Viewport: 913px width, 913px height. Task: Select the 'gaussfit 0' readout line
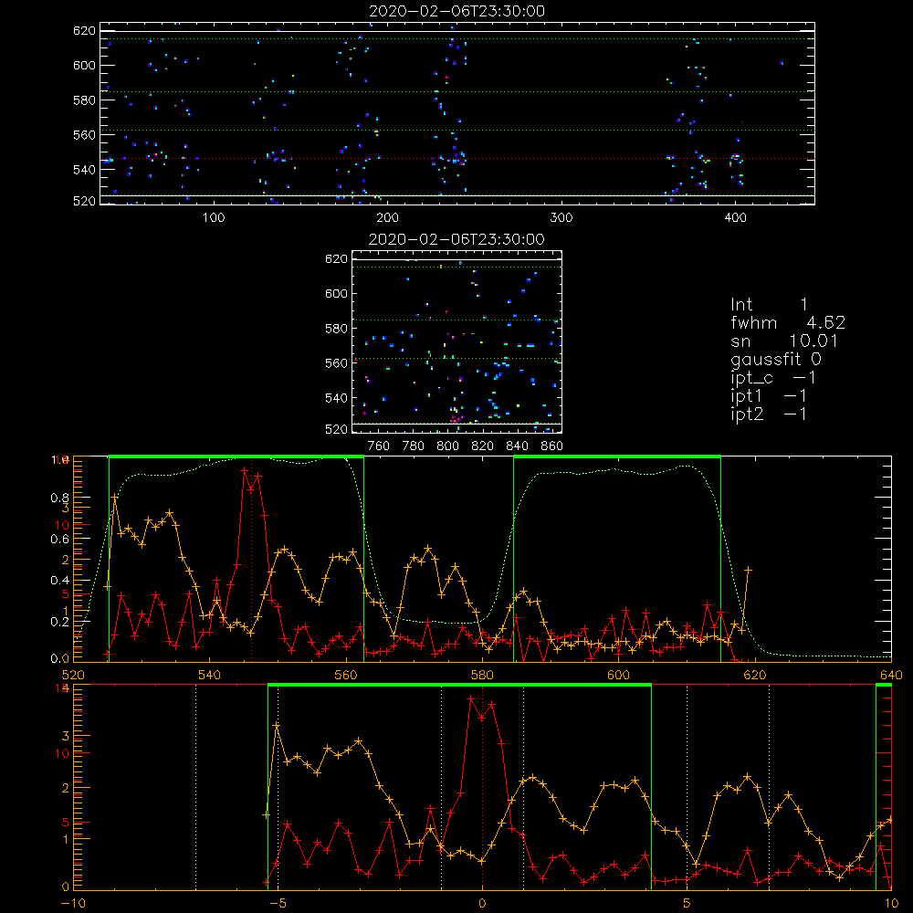coord(776,359)
